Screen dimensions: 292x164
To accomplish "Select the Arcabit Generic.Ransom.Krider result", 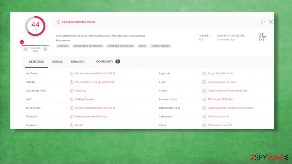I will tap(228, 91).
